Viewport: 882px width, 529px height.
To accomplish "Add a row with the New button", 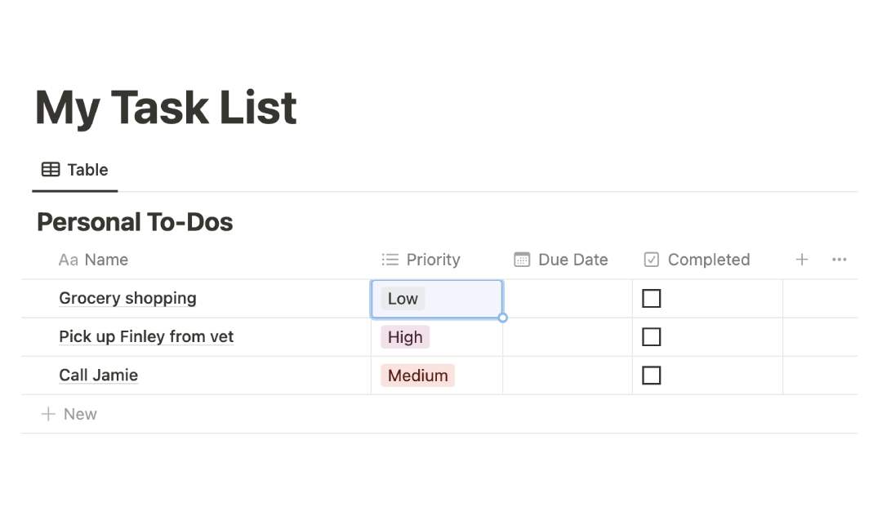I will click(79, 414).
